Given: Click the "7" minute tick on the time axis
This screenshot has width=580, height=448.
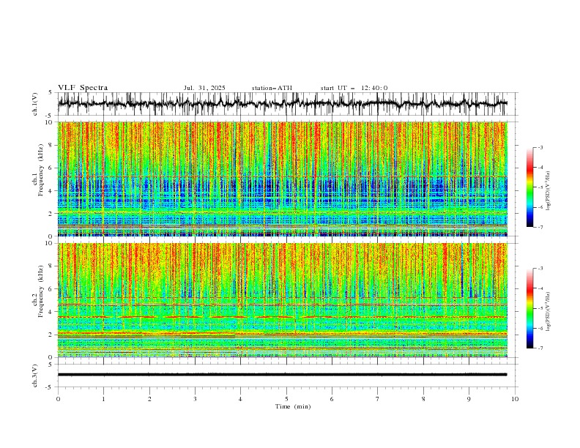Looking at the screenshot, I should coord(378,399).
